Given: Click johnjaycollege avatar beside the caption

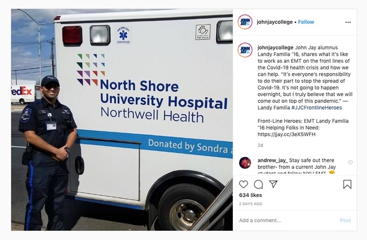Looking at the screenshot, I should tap(245, 50).
